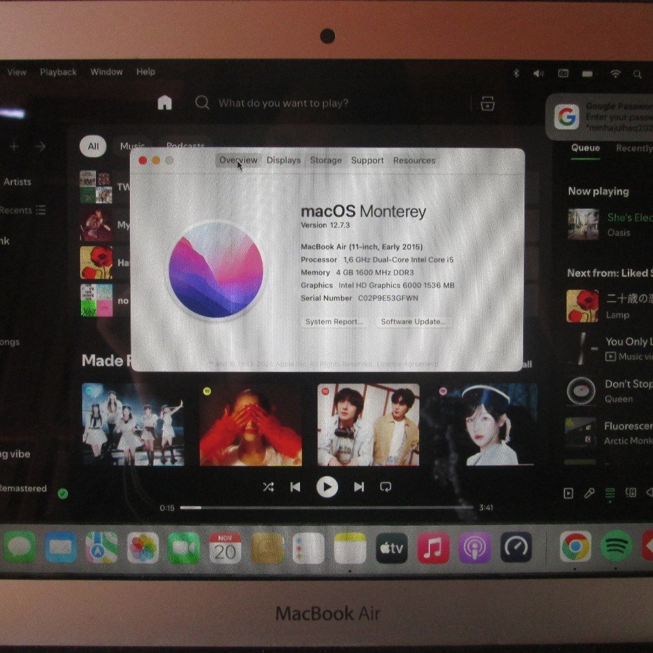Open the View menu

[x=16, y=72]
